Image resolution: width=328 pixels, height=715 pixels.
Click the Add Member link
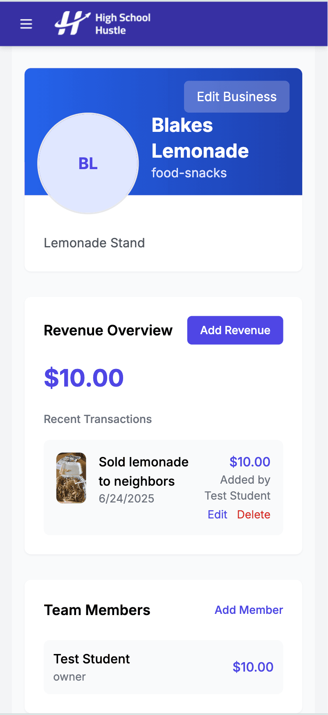coord(249,610)
